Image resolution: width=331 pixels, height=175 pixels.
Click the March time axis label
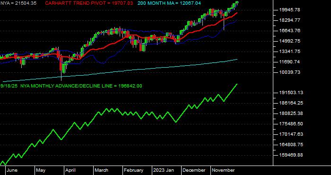(101, 170)
